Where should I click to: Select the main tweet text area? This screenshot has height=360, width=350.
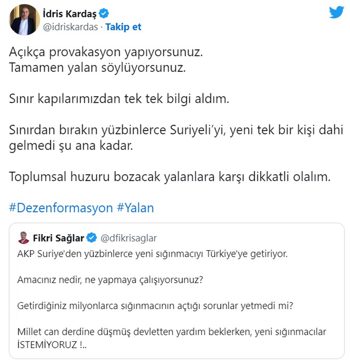click(169, 112)
